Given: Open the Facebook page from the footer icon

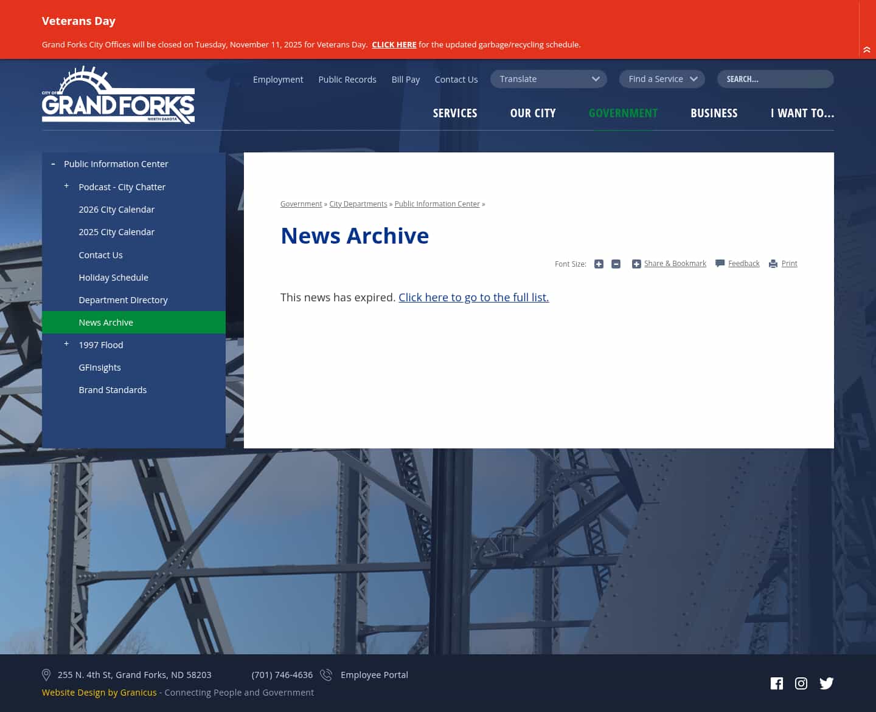Looking at the screenshot, I should click(x=777, y=683).
